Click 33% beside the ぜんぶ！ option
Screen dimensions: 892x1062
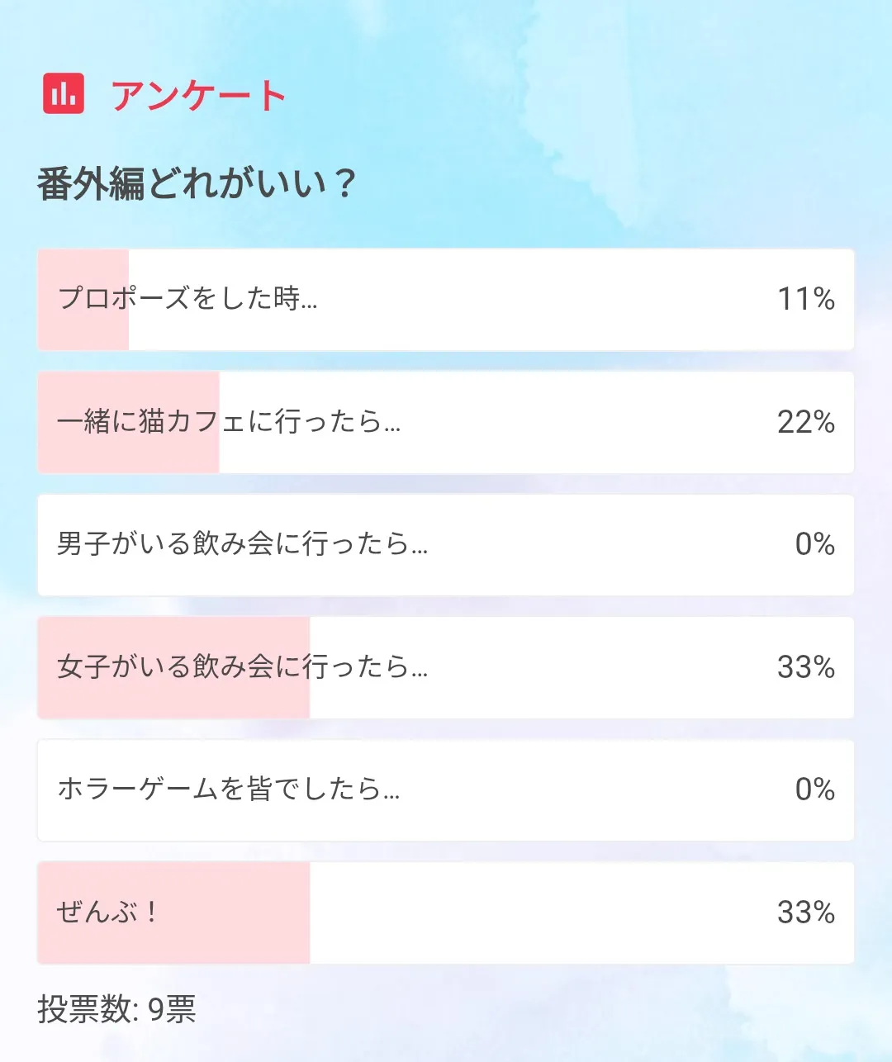click(805, 913)
